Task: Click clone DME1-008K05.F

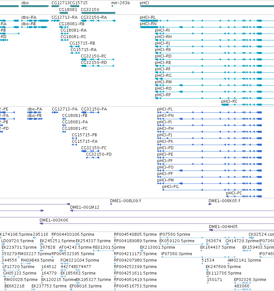Action: click(x=224, y=201)
